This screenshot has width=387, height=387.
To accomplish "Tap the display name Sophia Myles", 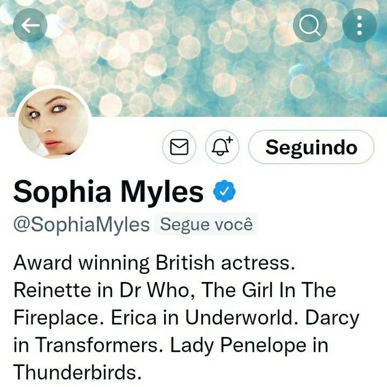I will point(108,191).
